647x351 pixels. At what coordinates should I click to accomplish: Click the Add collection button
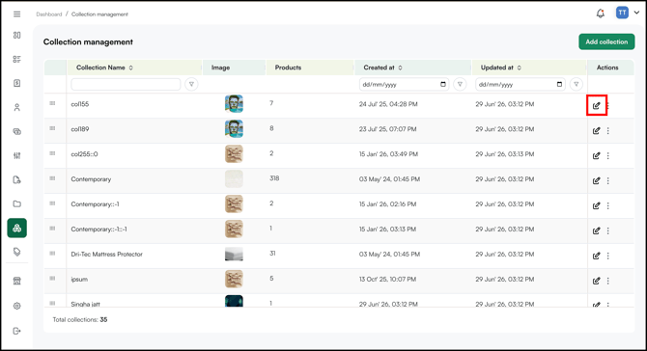[606, 41]
